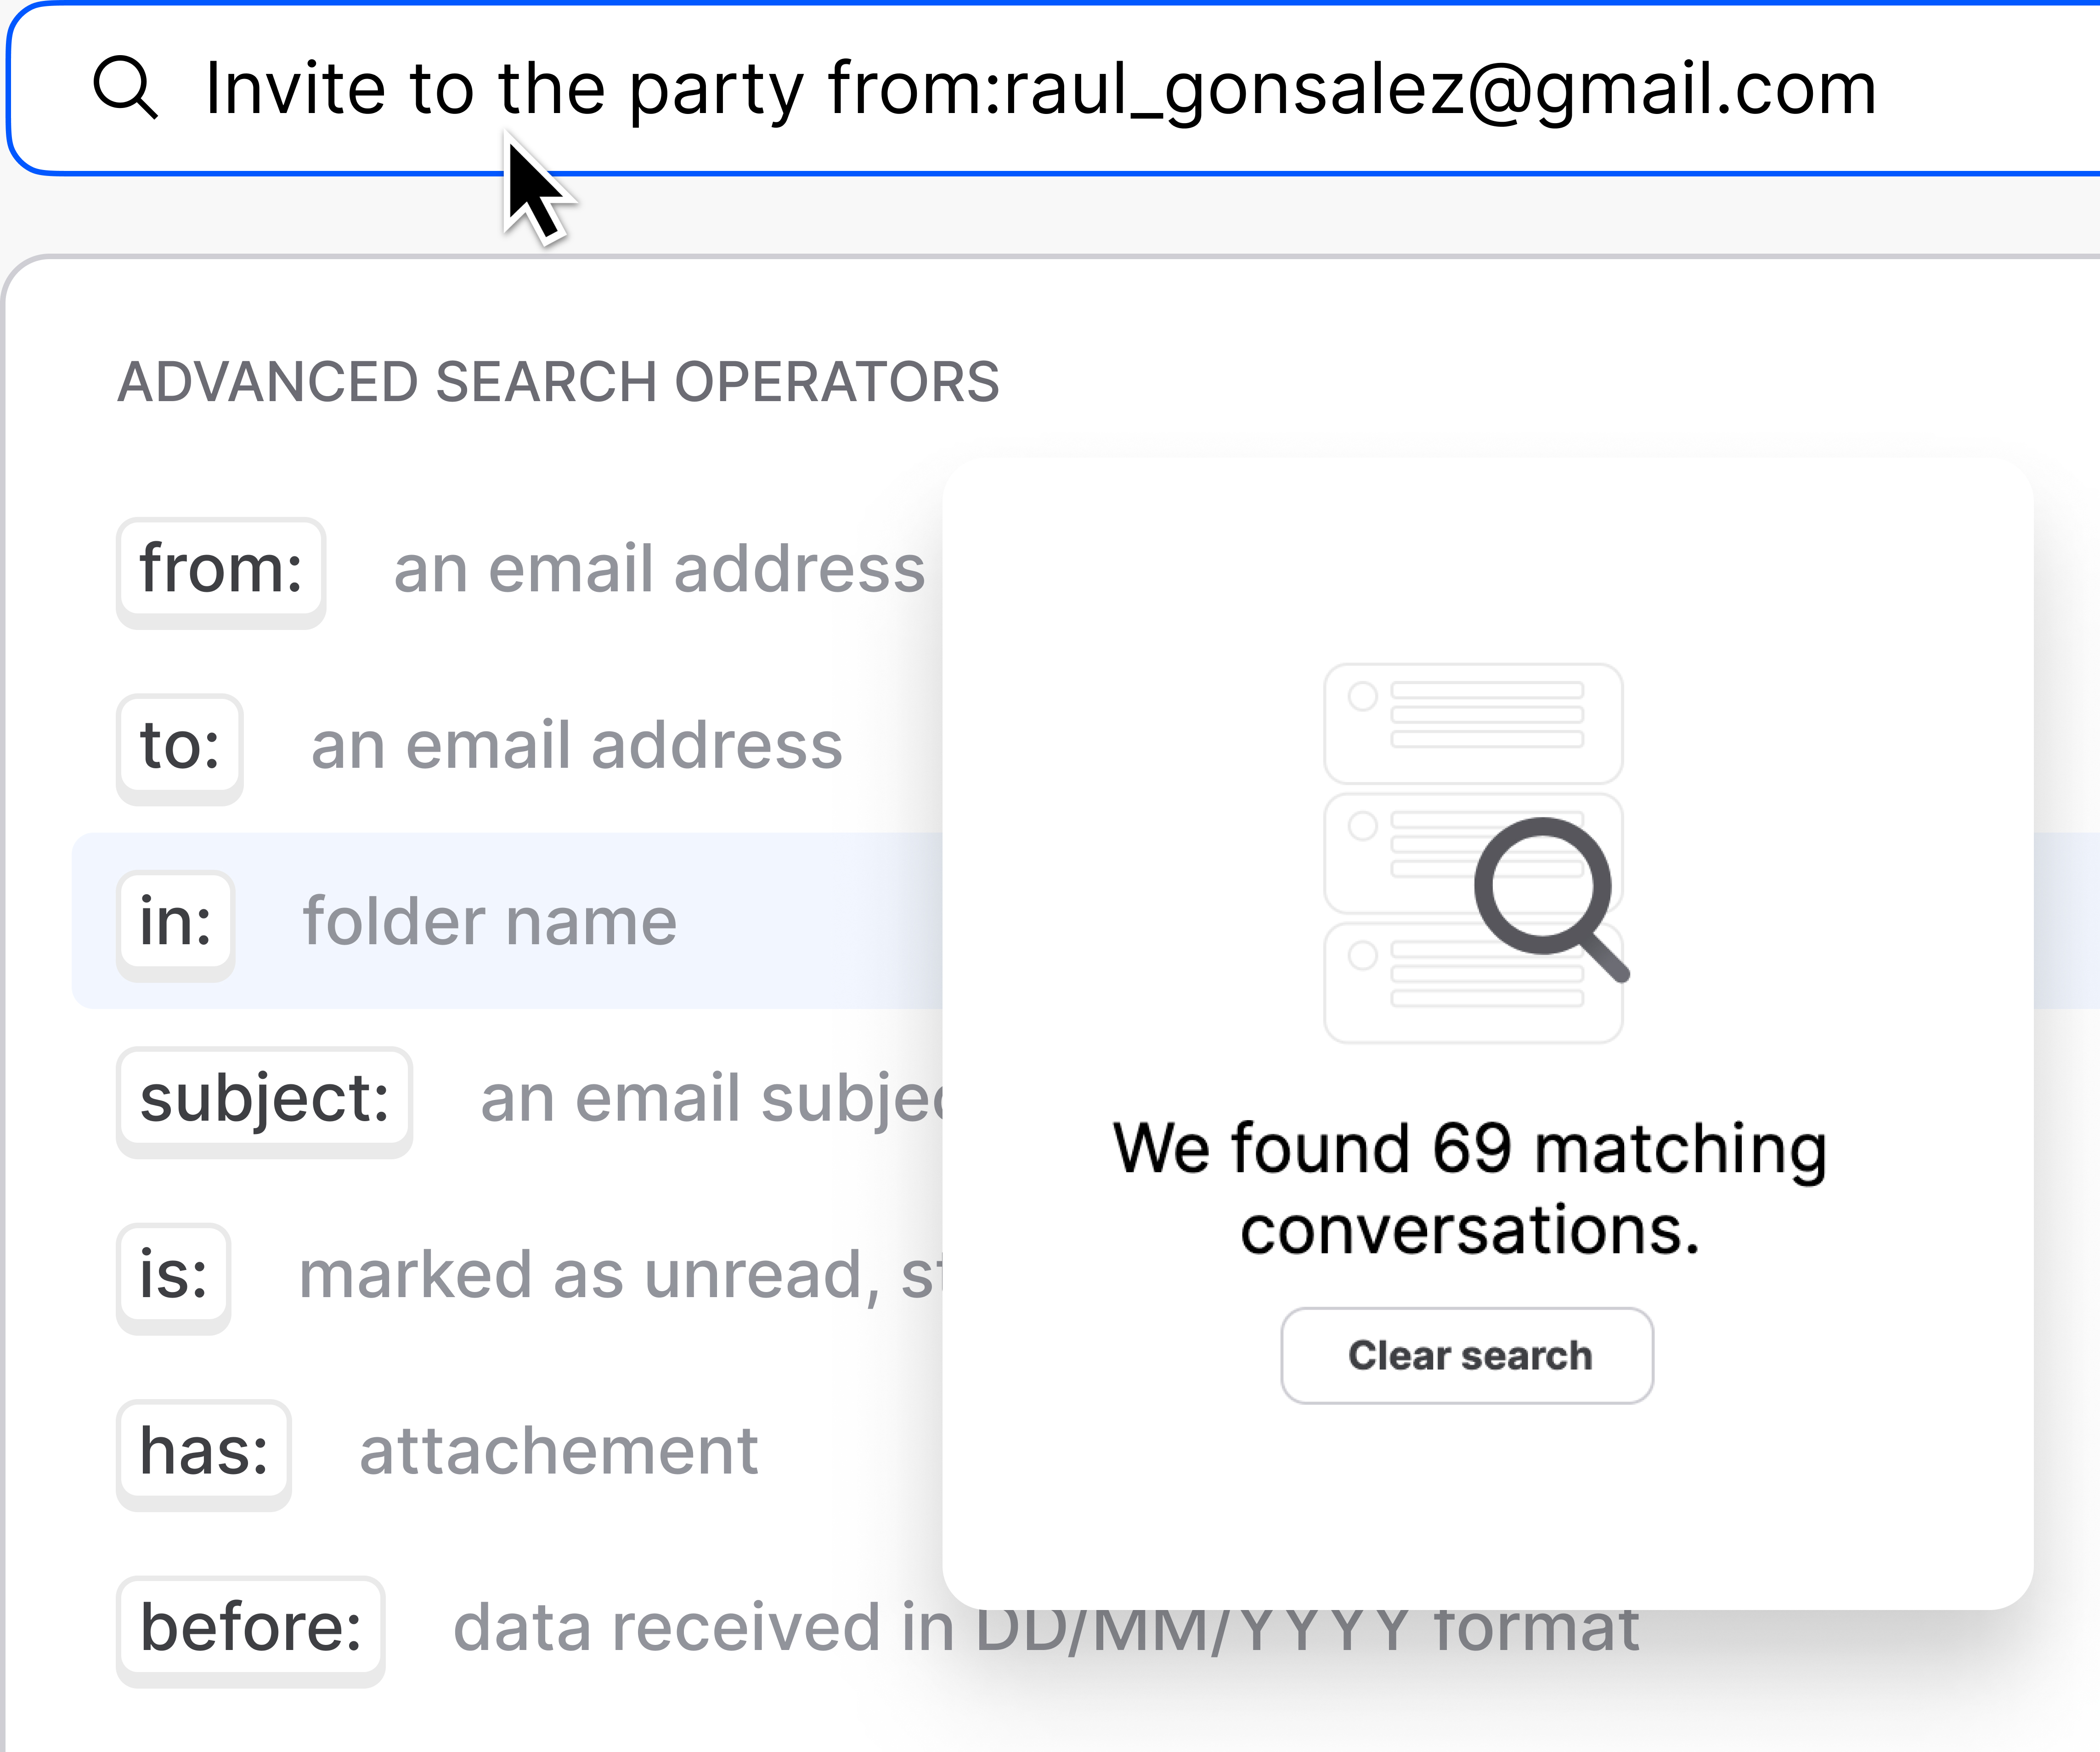Focus the search field with party invite query
The width and height of the screenshot is (2100, 1752).
[1040, 88]
